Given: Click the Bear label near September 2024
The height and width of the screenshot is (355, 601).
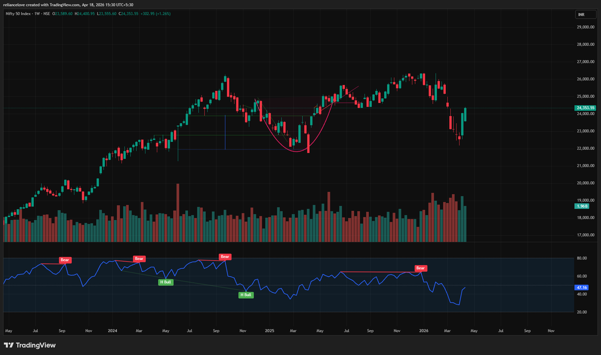Looking at the screenshot, I should pos(225,256).
